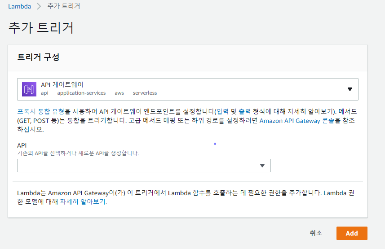Open the 입력 format link
Image resolution: width=385 pixels, height=249 pixels.
pos(222,112)
